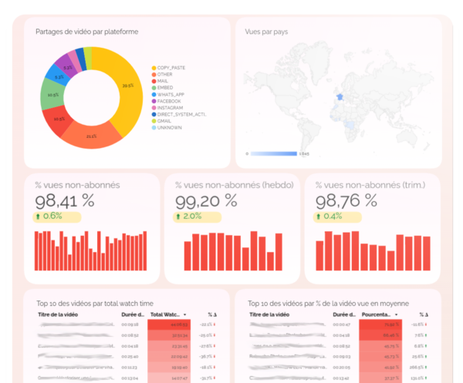Select UNKNOWN in the chart legend
This screenshot has width=463, height=383.
tap(167, 128)
